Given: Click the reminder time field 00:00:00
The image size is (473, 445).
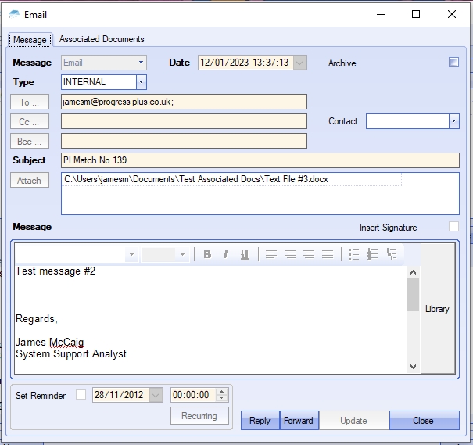Looking at the screenshot, I should [193, 395].
